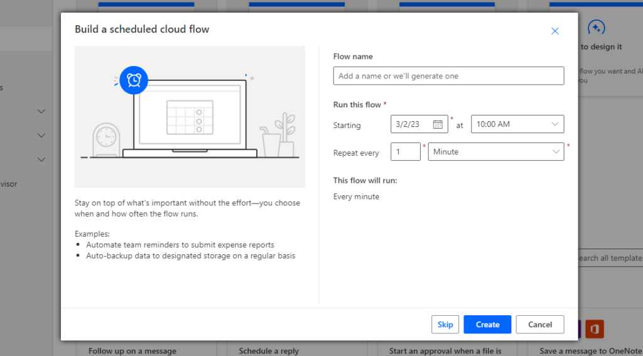This screenshot has height=356, width=643.
Task: Click the starting date 3/2/23 field
Action: (x=419, y=124)
